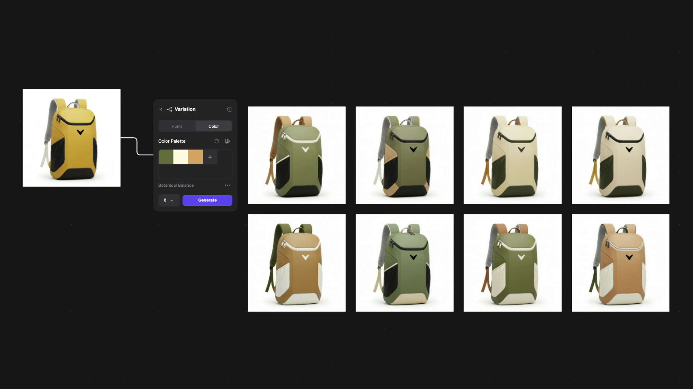Select the tan orange palette swatch
This screenshot has width=693, height=389.
[195, 157]
